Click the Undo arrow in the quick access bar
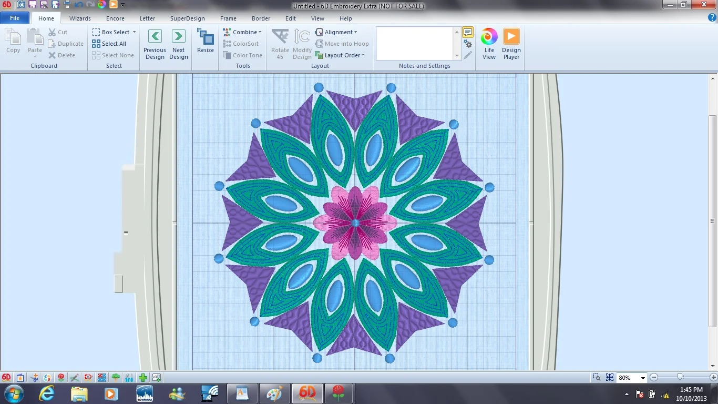 [x=78, y=5]
